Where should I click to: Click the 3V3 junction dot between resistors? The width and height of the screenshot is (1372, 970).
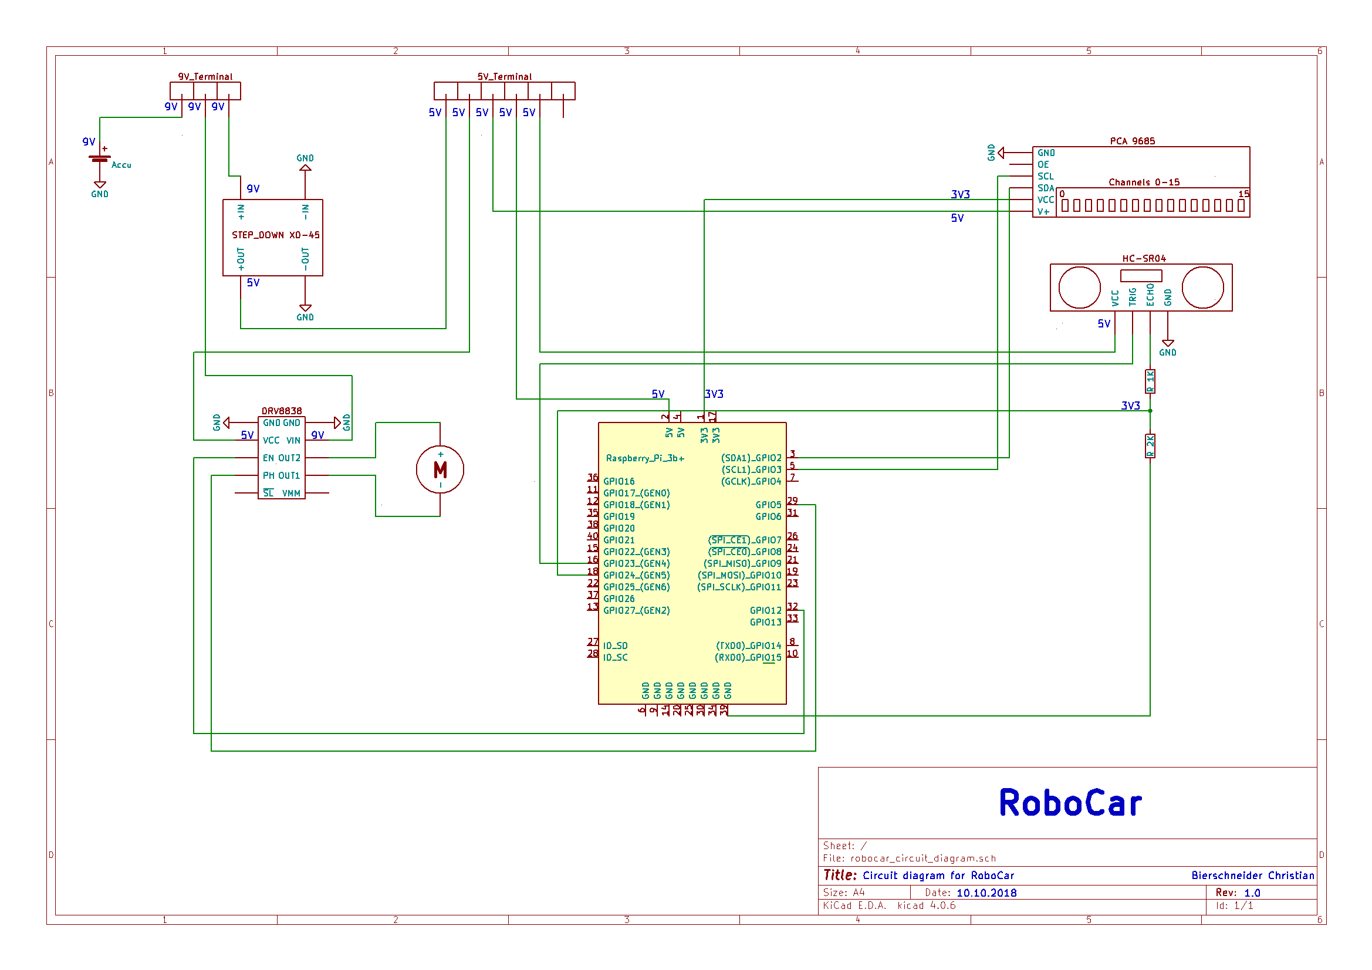(1150, 411)
